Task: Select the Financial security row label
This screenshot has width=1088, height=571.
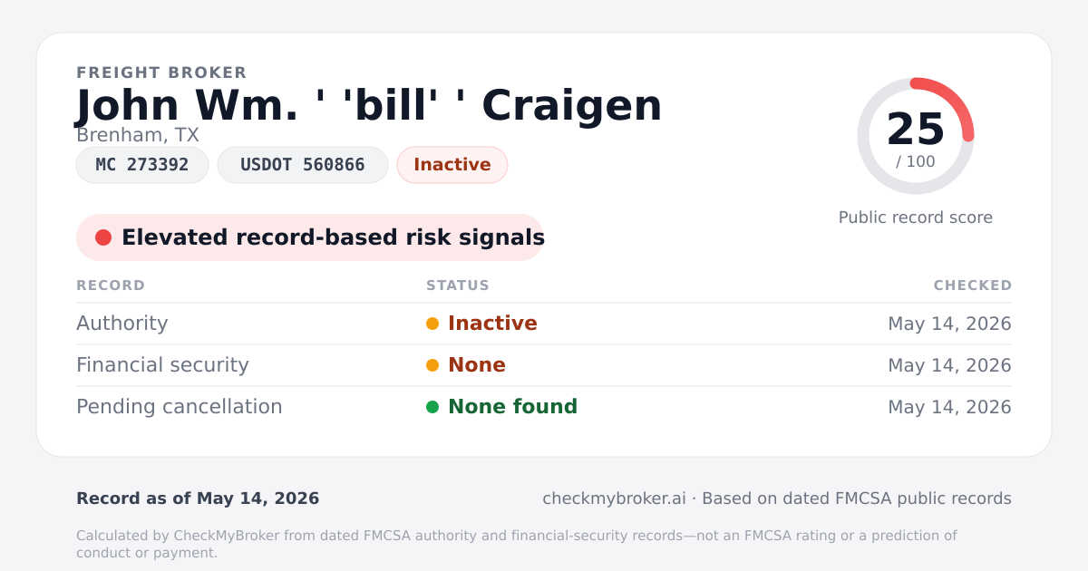Action: pyautogui.click(x=162, y=365)
